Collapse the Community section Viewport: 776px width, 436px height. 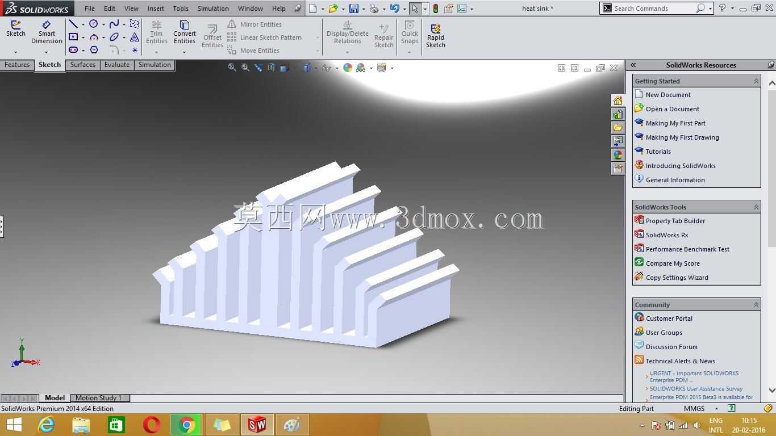(756, 305)
